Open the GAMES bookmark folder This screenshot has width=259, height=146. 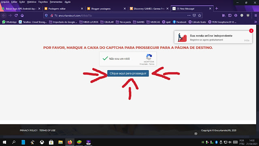pos(139,22)
